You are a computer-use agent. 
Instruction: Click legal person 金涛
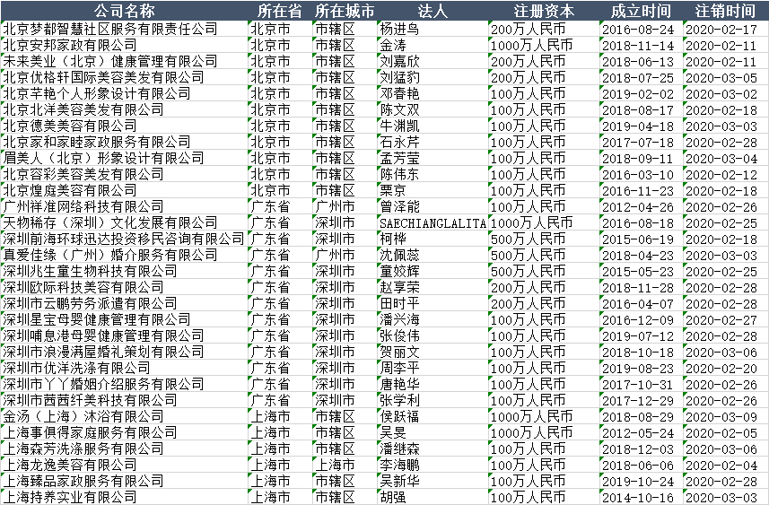click(433, 45)
